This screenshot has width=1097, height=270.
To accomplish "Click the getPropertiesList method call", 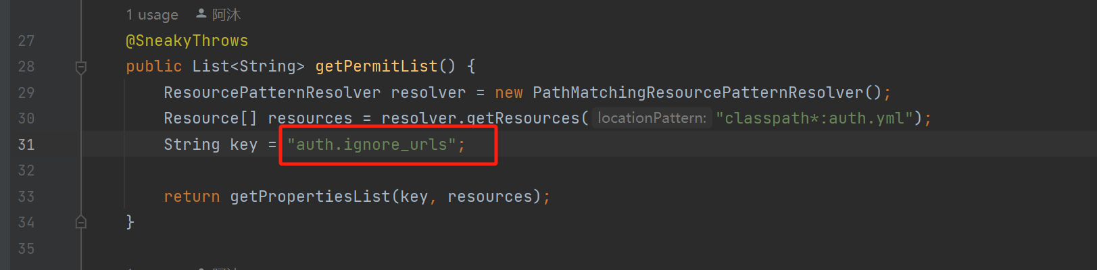I will tap(310, 196).
